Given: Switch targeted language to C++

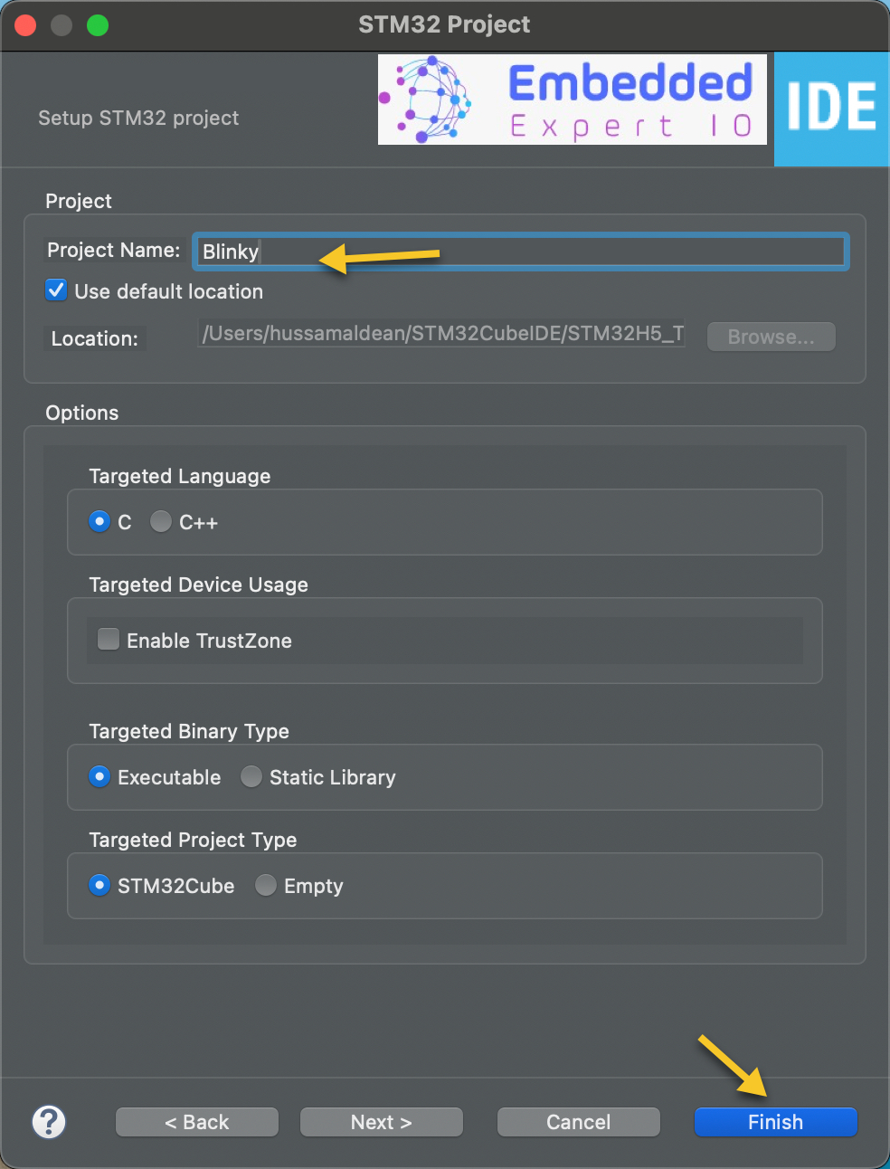Looking at the screenshot, I should [x=160, y=521].
